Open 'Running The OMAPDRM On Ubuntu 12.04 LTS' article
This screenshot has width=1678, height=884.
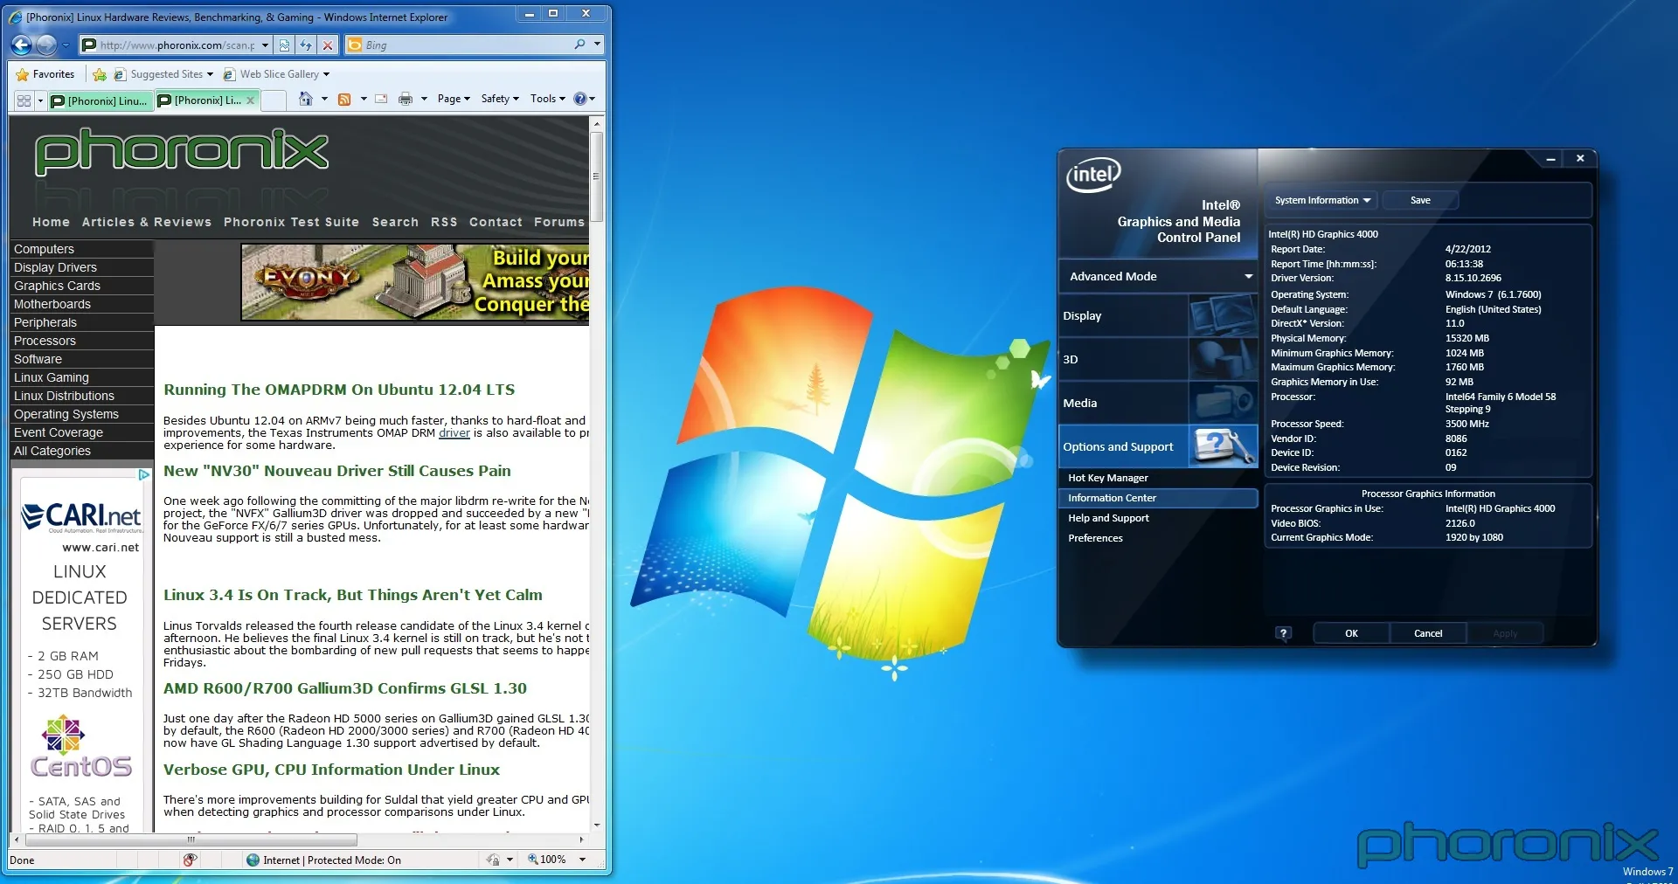click(x=339, y=390)
